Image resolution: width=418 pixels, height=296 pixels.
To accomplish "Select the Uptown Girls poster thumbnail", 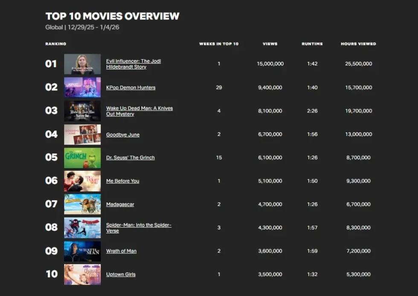I will 82,274.
